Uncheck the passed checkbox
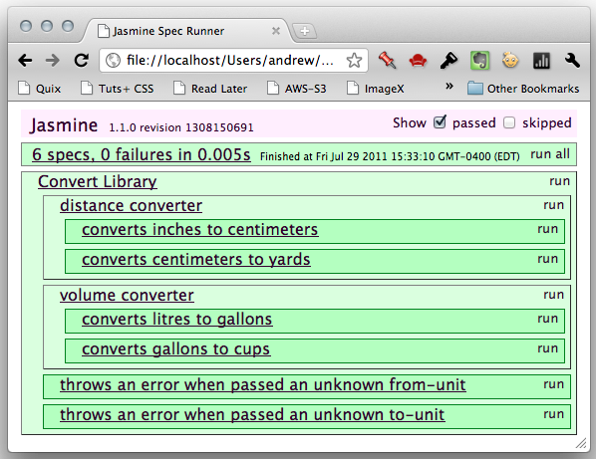The image size is (596, 459). pos(440,122)
